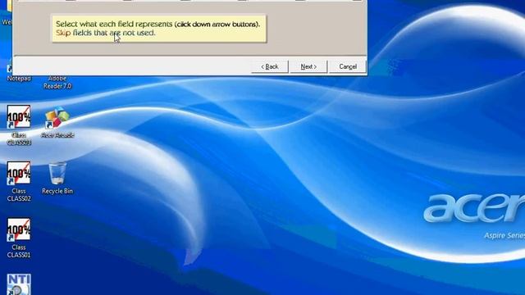Viewport: 525px width, 295px height.
Task: Open the Recycle Bin
Action: [57, 178]
